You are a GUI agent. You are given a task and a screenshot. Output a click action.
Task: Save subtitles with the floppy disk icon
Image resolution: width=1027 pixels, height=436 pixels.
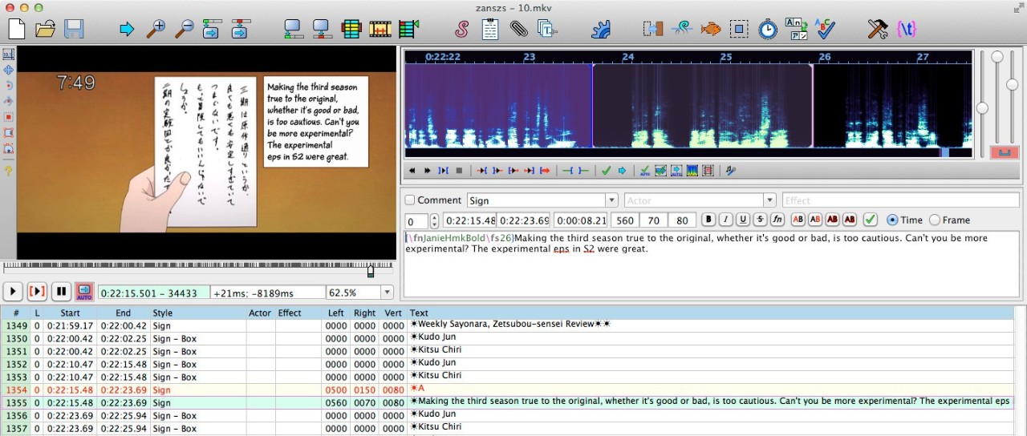pyautogui.click(x=74, y=30)
